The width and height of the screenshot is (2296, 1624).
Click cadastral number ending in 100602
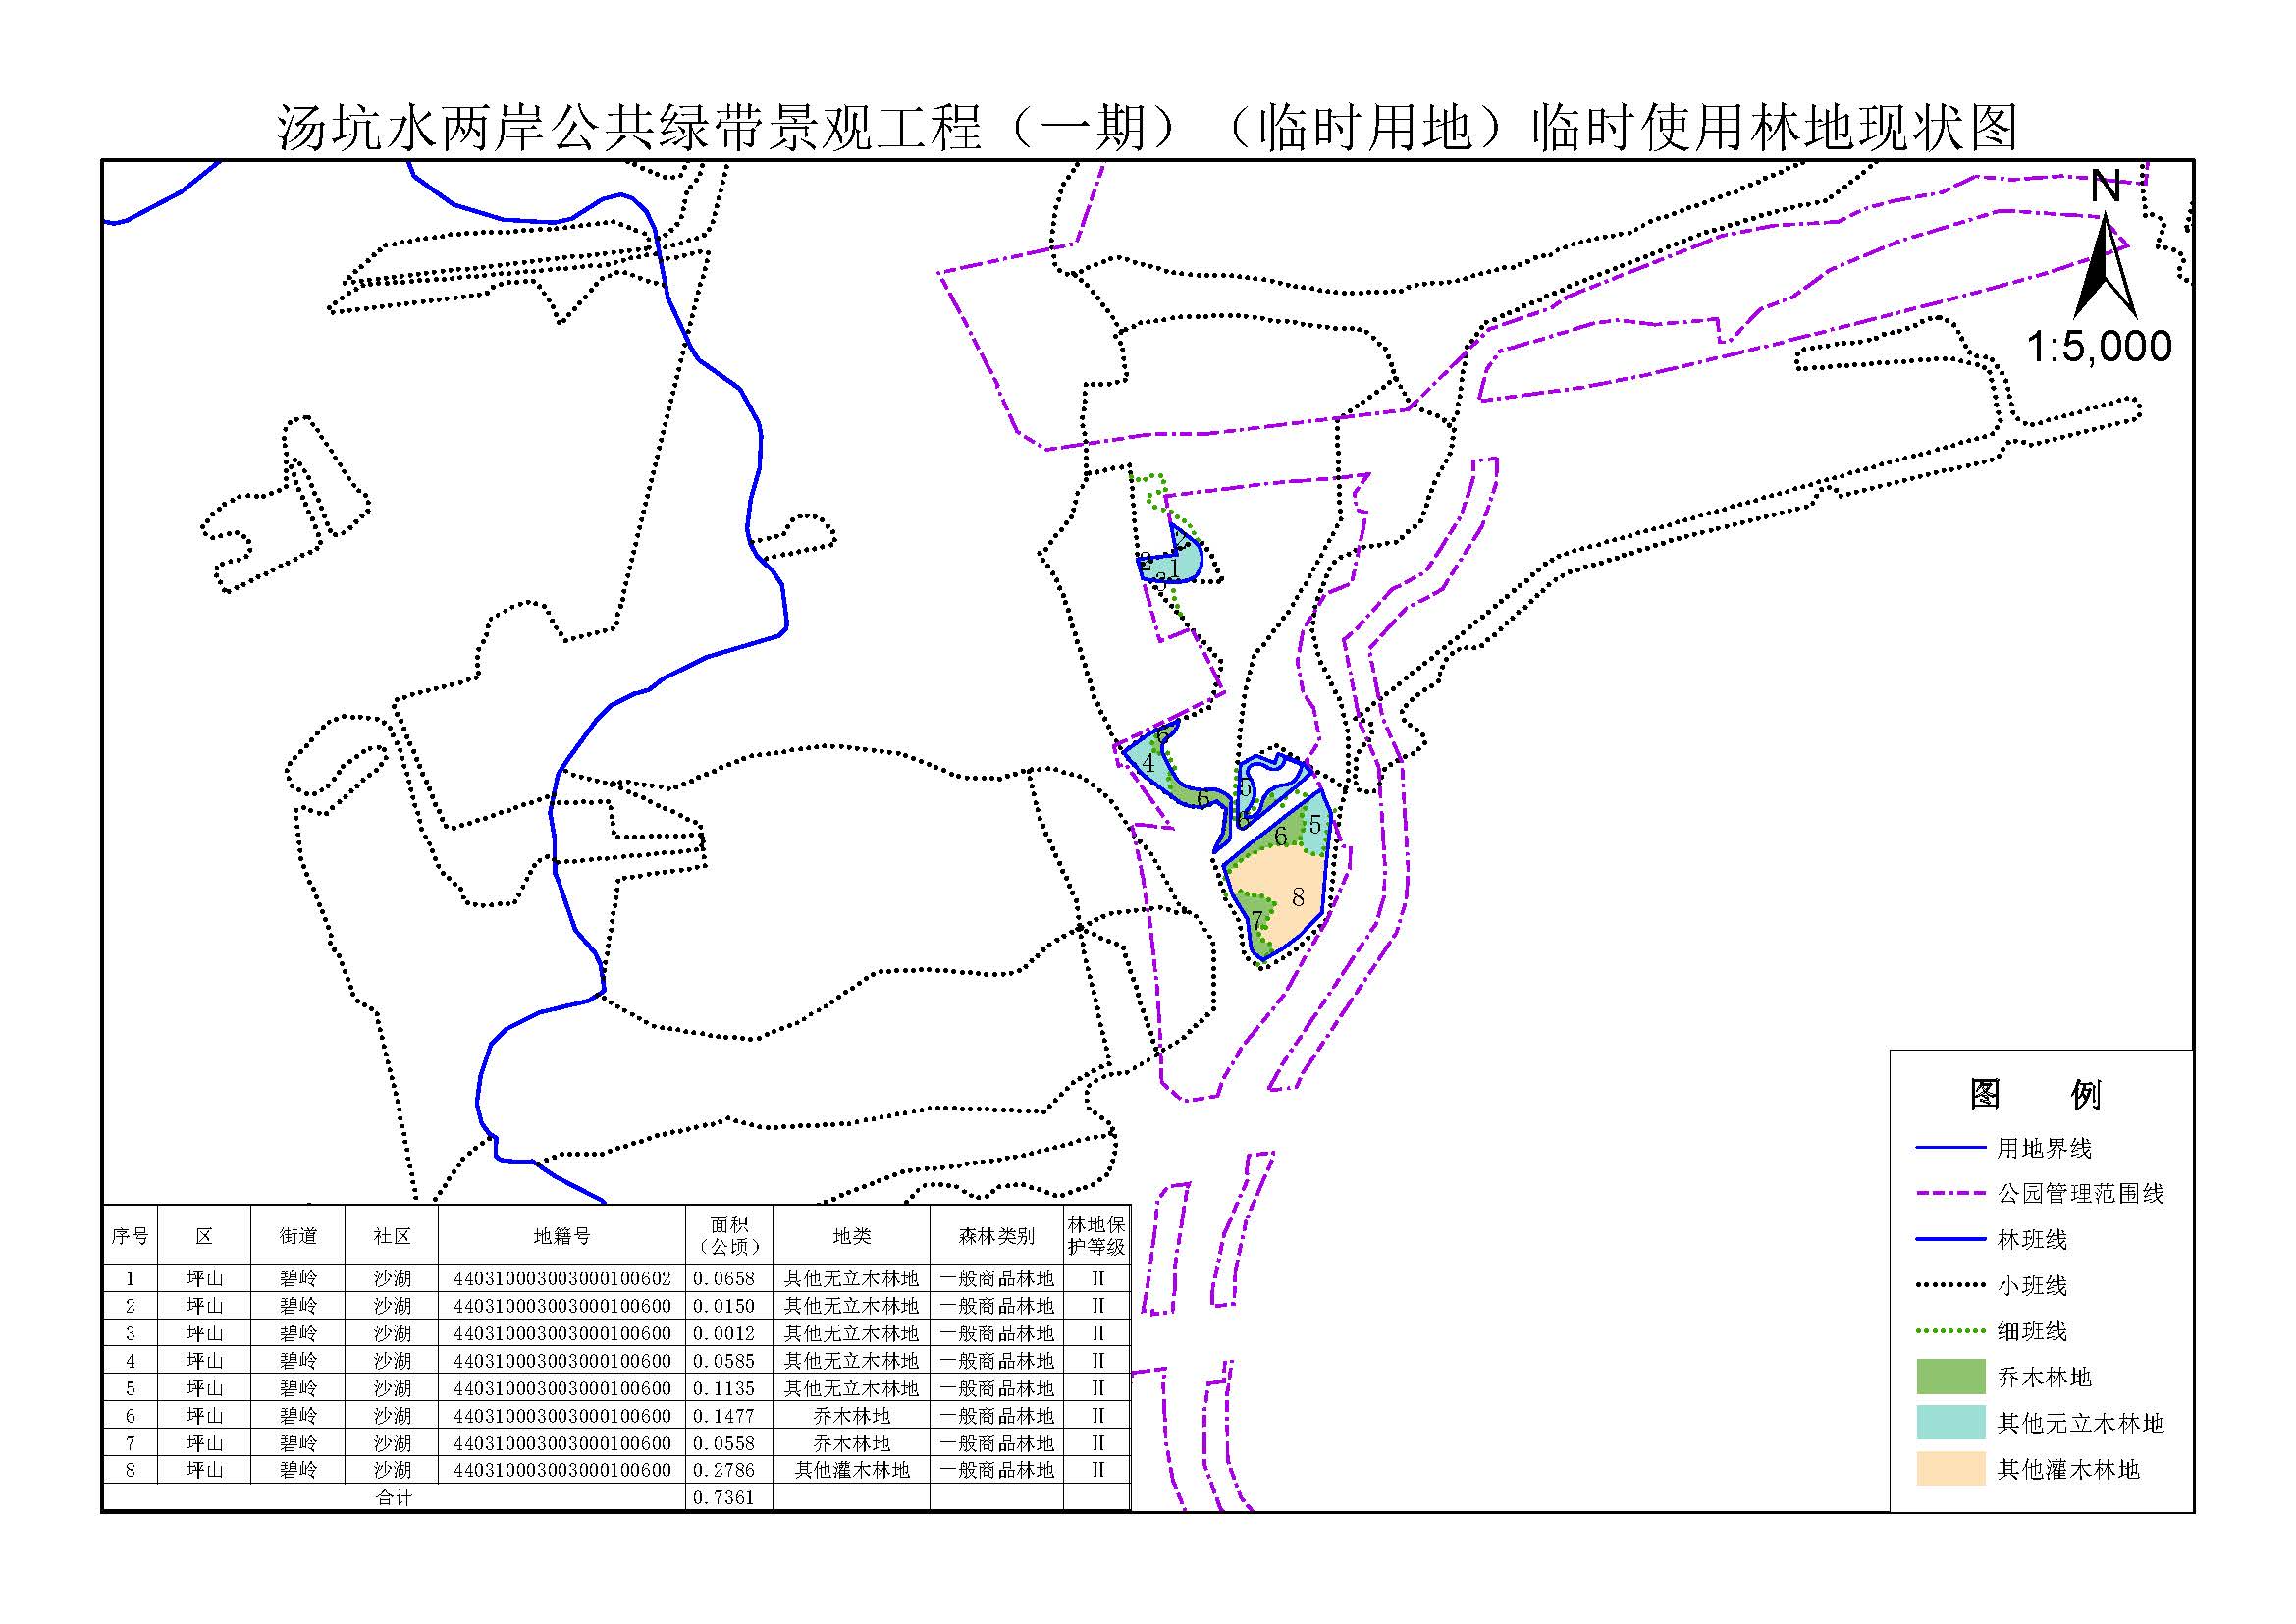[x=561, y=1278]
